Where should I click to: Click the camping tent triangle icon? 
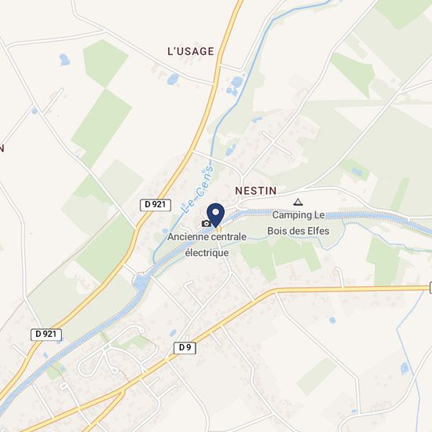pos(298,203)
